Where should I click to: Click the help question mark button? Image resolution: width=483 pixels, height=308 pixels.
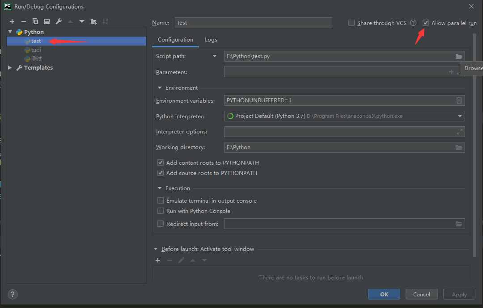tap(13, 294)
